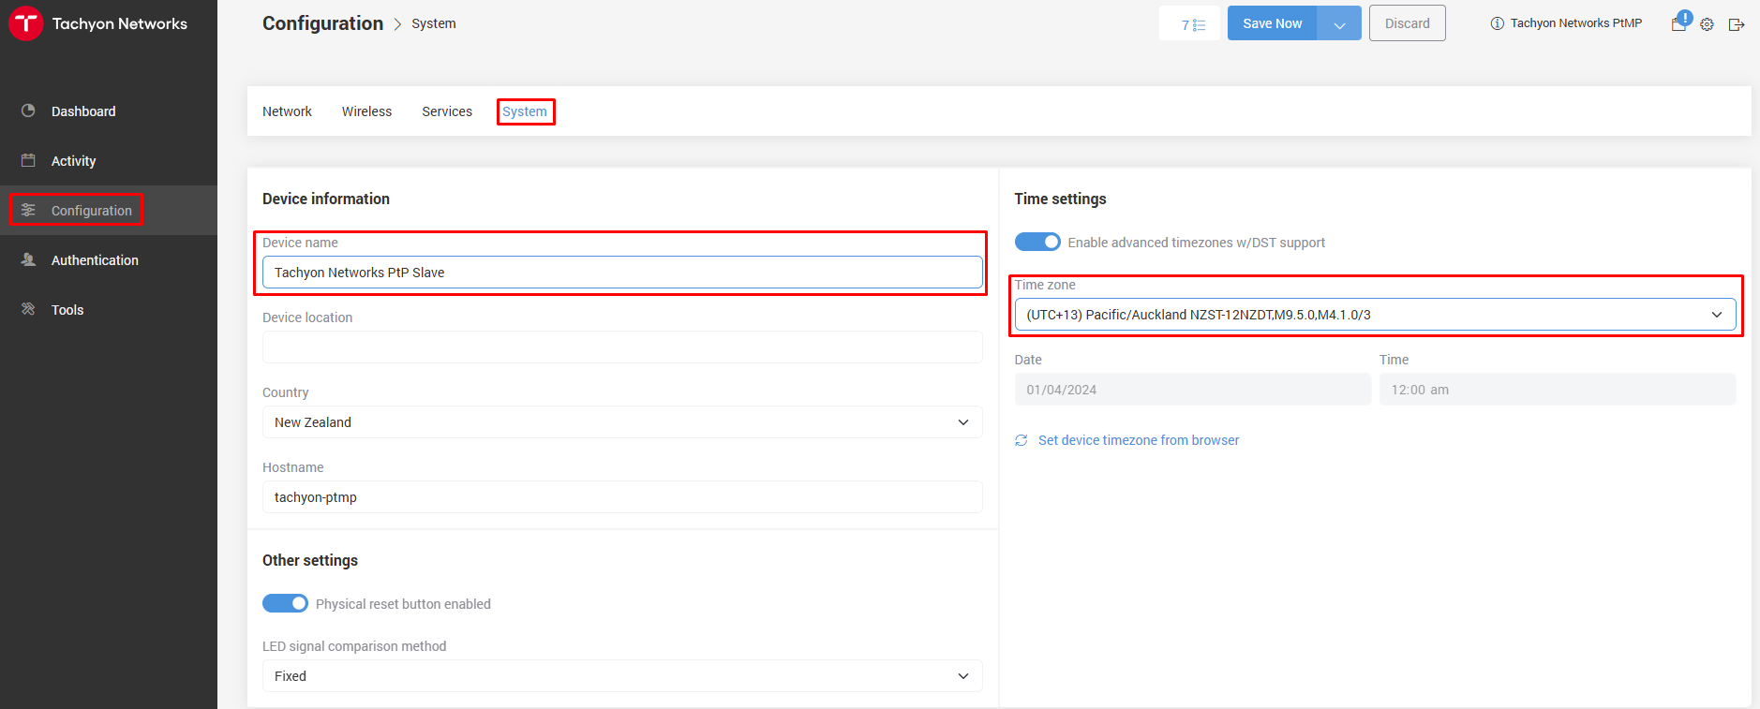Click the refresh icon beside timezone link
The image size is (1760, 709).
(x=1022, y=440)
